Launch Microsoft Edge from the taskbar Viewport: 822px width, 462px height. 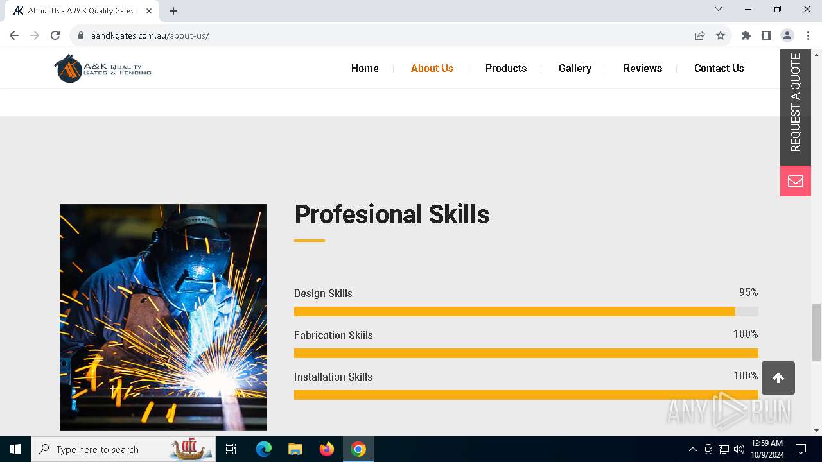pyautogui.click(x=264, y=449)
